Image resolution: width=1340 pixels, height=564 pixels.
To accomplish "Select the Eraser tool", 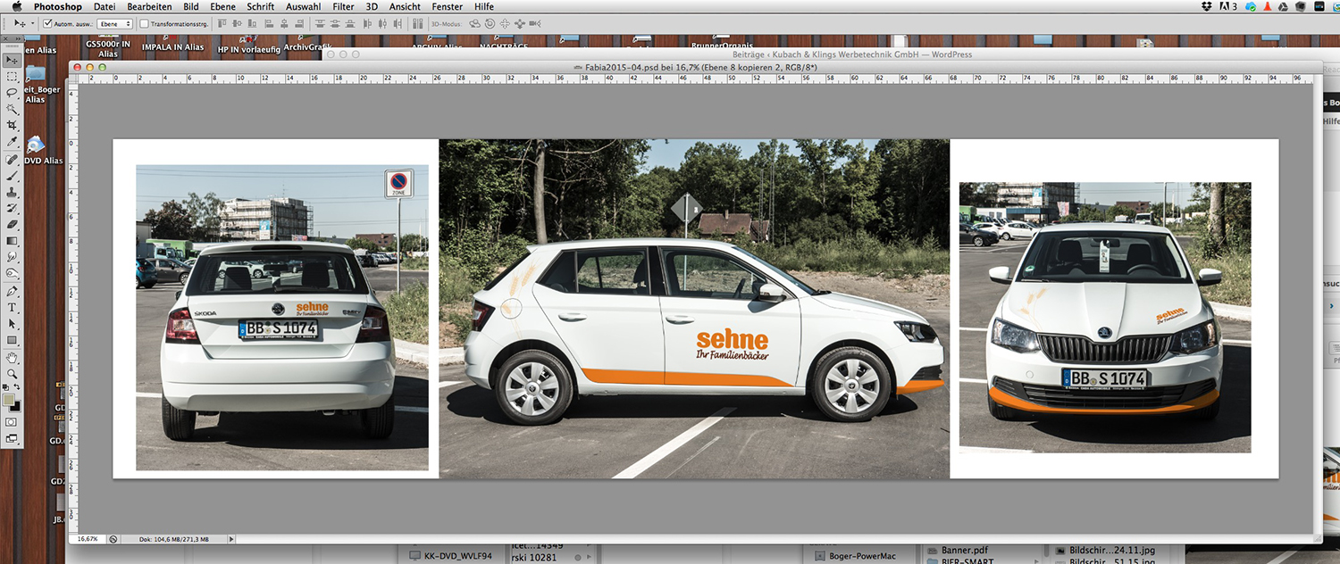I will (12, 224).
